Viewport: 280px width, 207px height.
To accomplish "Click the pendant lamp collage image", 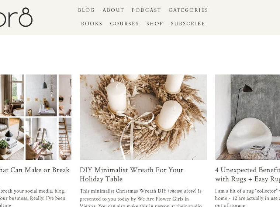I will point(41,95).
